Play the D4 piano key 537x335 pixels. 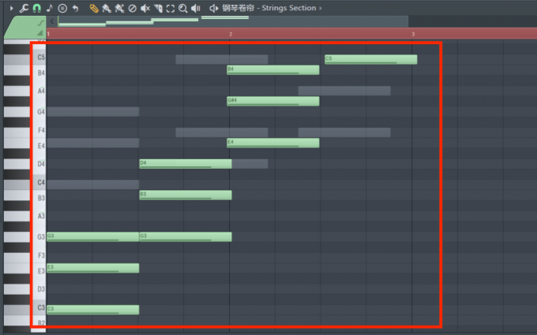pos(24,164)
